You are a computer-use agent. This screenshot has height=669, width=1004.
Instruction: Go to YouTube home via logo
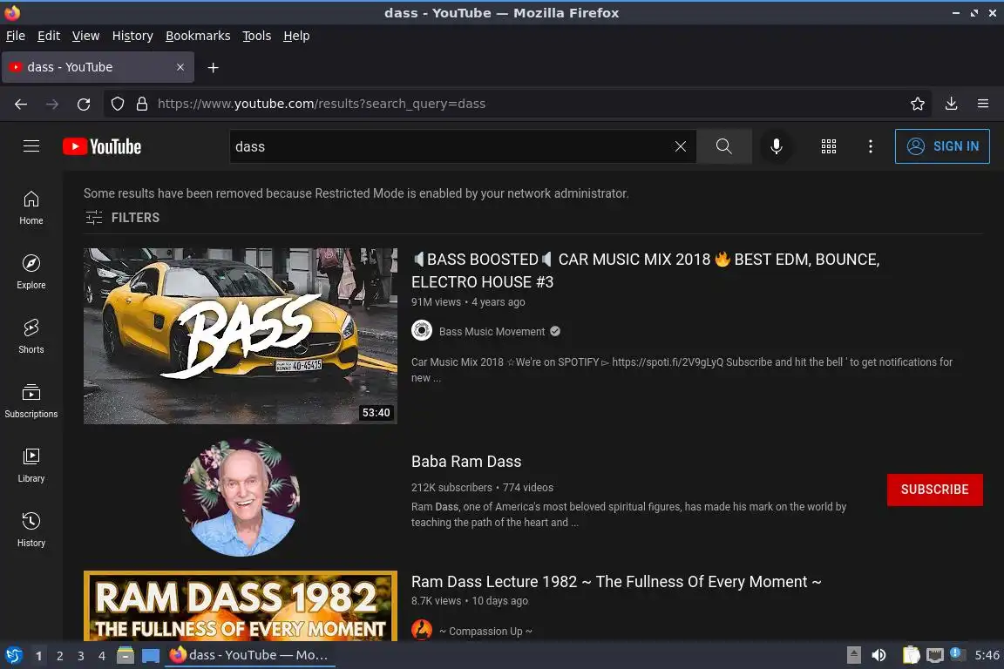102,146
